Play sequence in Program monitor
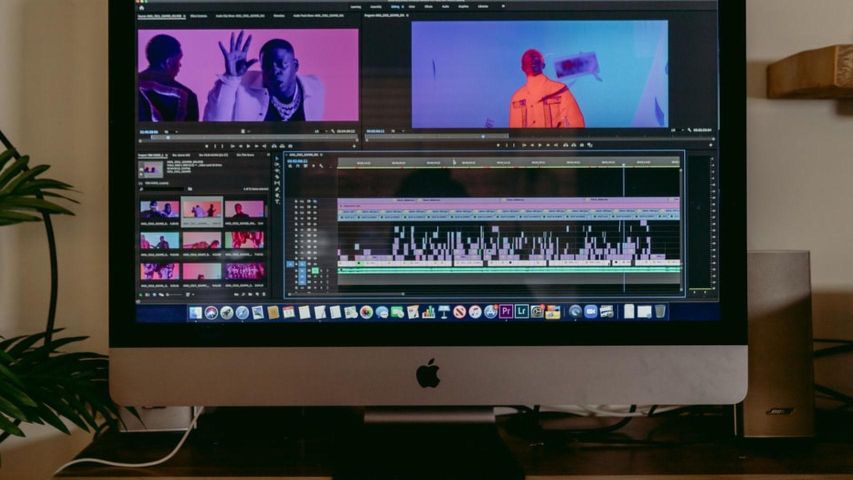 tap(540, 145)
